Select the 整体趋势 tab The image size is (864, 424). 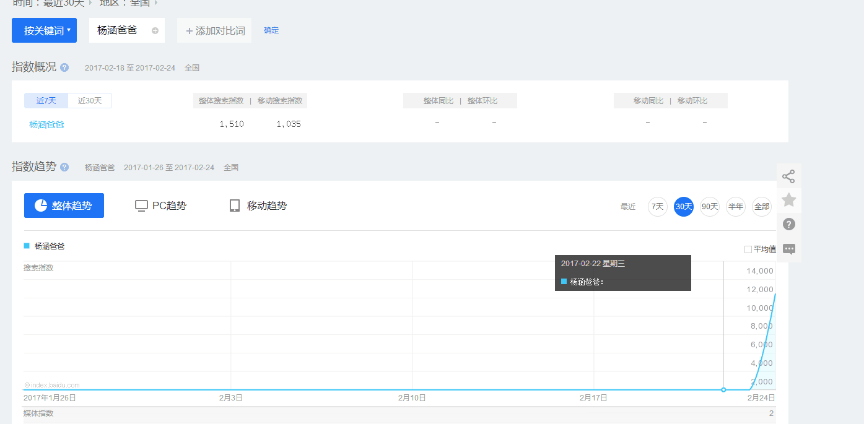pyautogui.click(x=64, y=206)
